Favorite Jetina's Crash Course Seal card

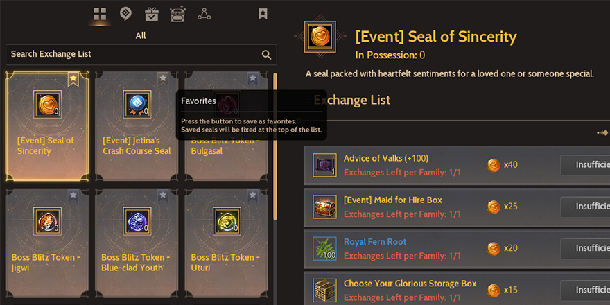pyautogui.click(x=163, y=79)
